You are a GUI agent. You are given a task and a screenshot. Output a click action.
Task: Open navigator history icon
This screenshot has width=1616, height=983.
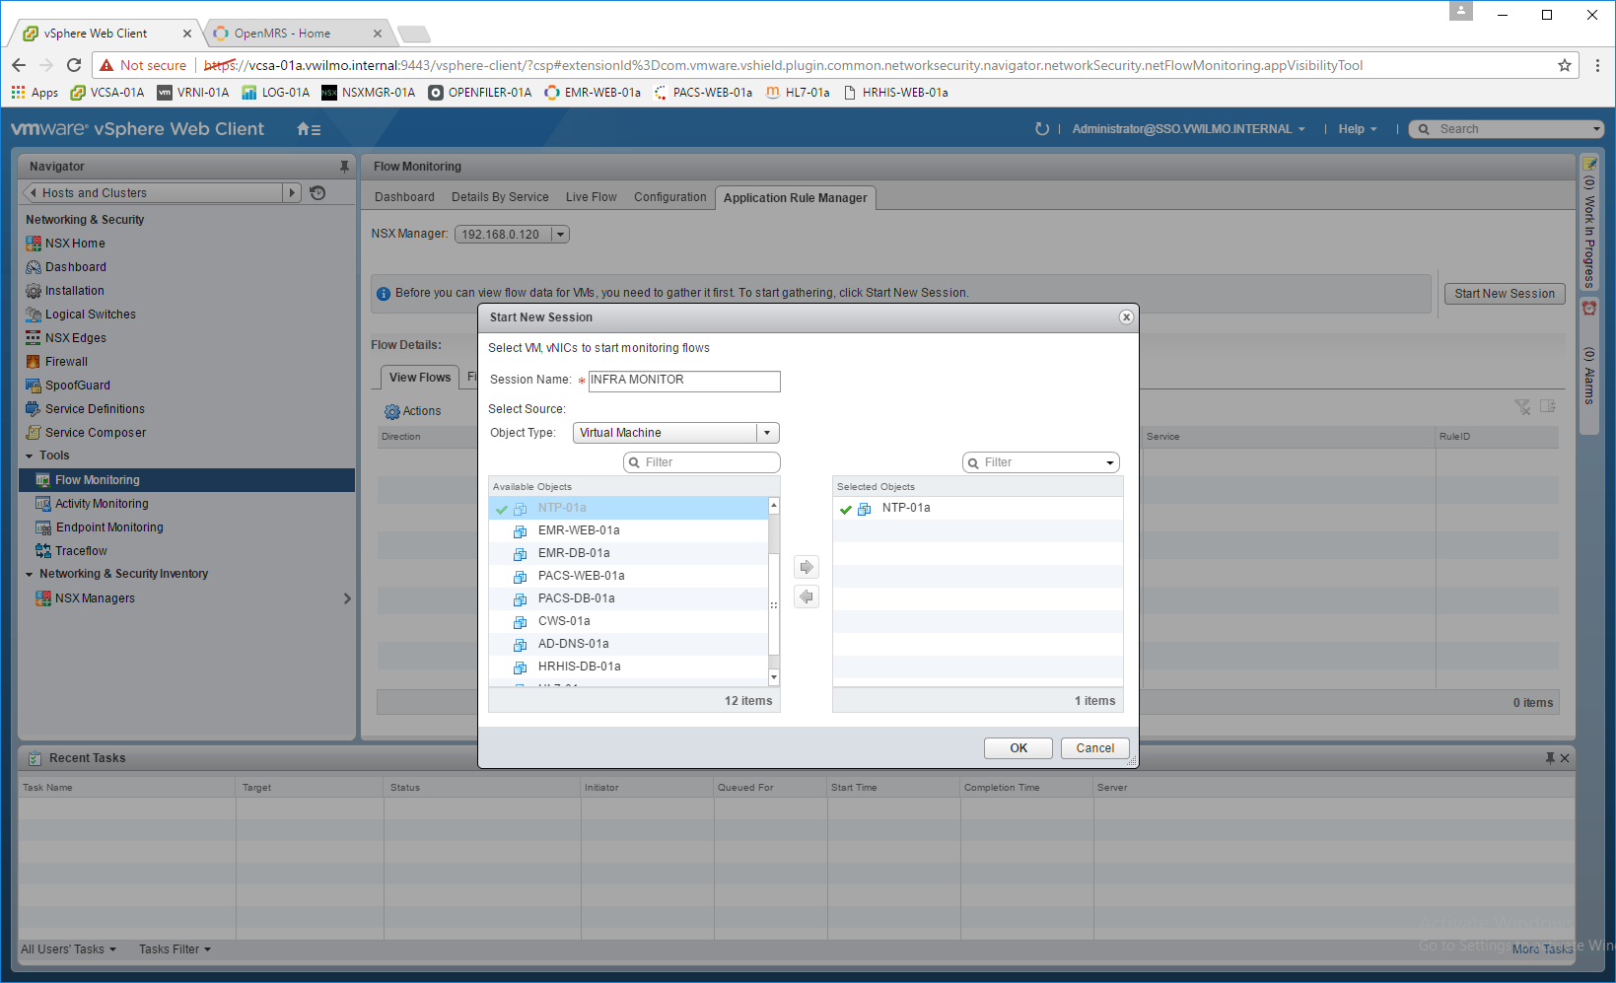click(x=317, y=193)
